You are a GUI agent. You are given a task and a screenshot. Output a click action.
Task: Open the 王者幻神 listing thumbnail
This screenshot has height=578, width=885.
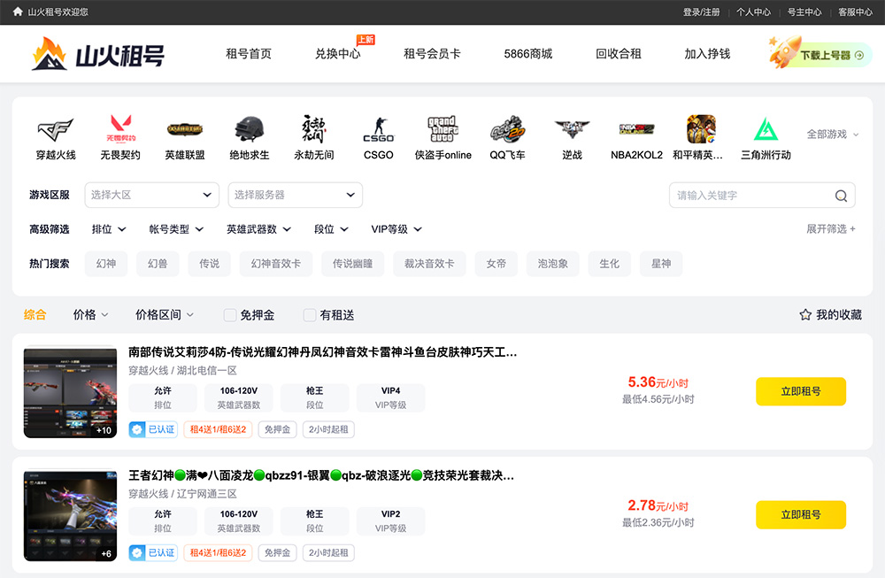tap(70, 515)
